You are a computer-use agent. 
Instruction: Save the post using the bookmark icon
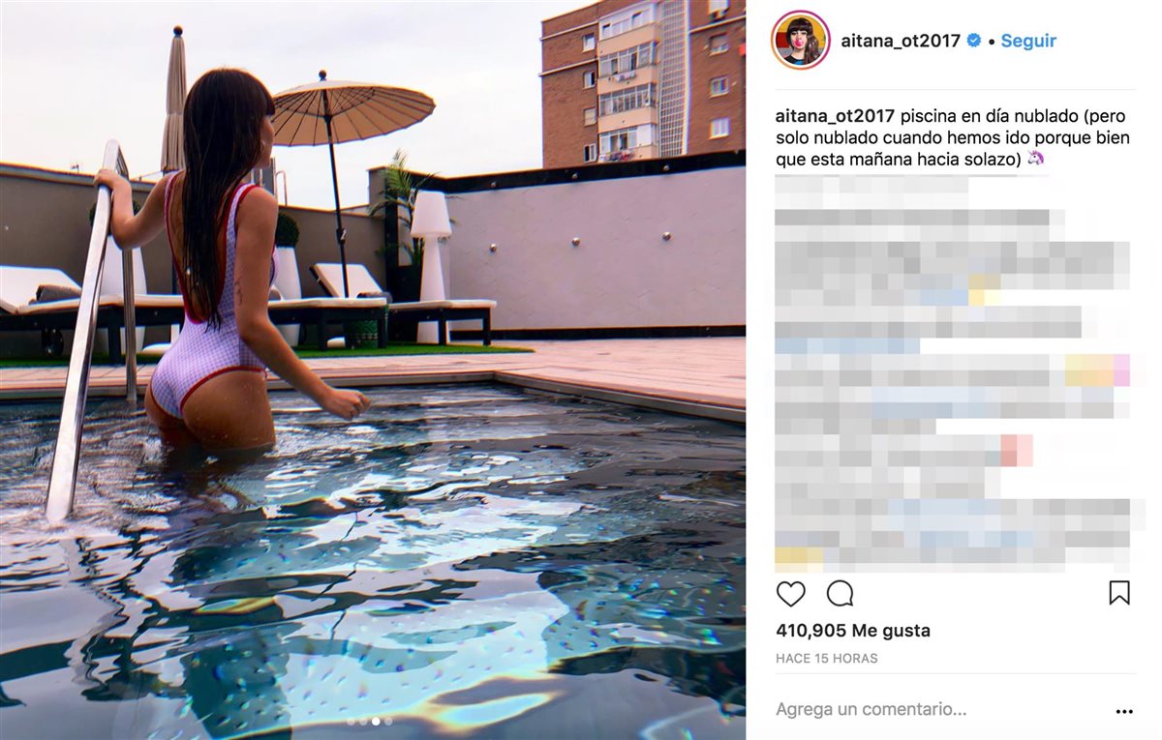tap(1119, 593)
